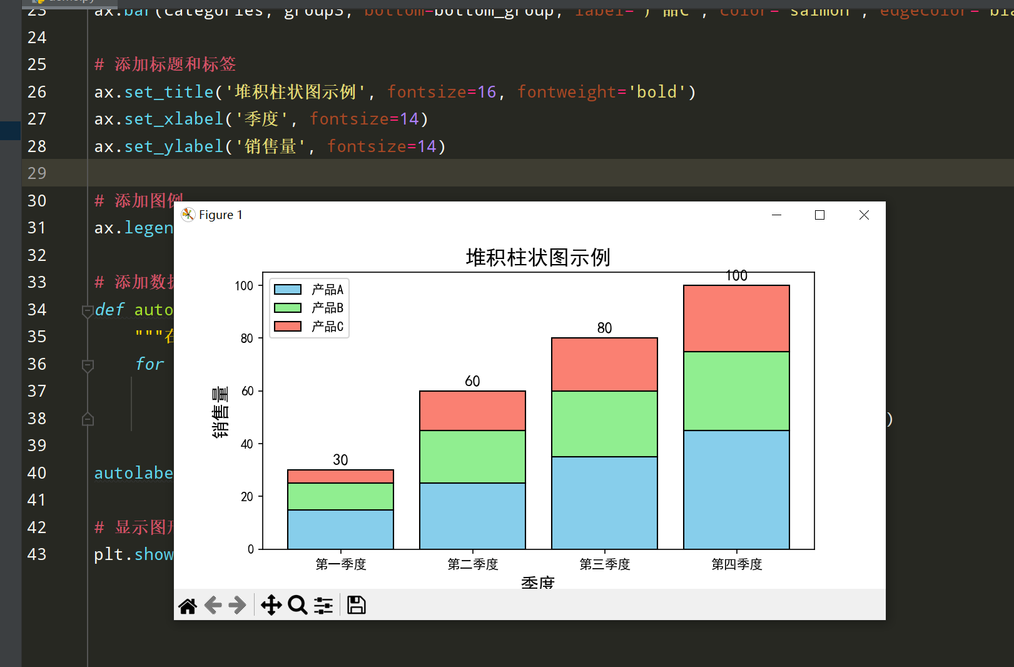
Task: Maximize the Figure 1 window
Action: coord(819,215)
